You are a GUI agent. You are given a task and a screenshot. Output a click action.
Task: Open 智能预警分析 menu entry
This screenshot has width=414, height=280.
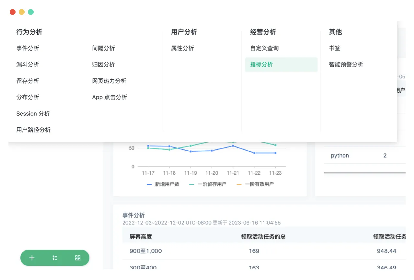(346, 64)
